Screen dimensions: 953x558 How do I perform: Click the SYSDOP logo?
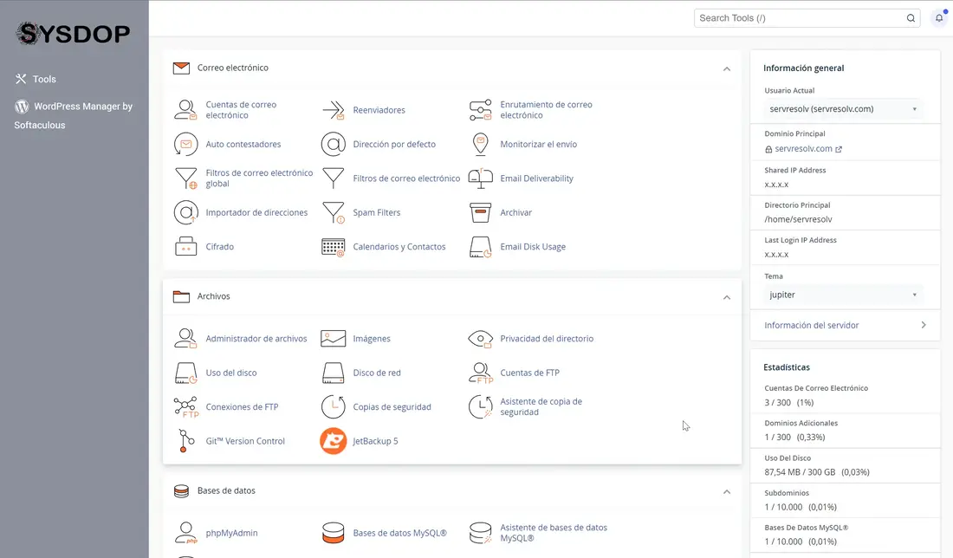(x=74, y=34)
